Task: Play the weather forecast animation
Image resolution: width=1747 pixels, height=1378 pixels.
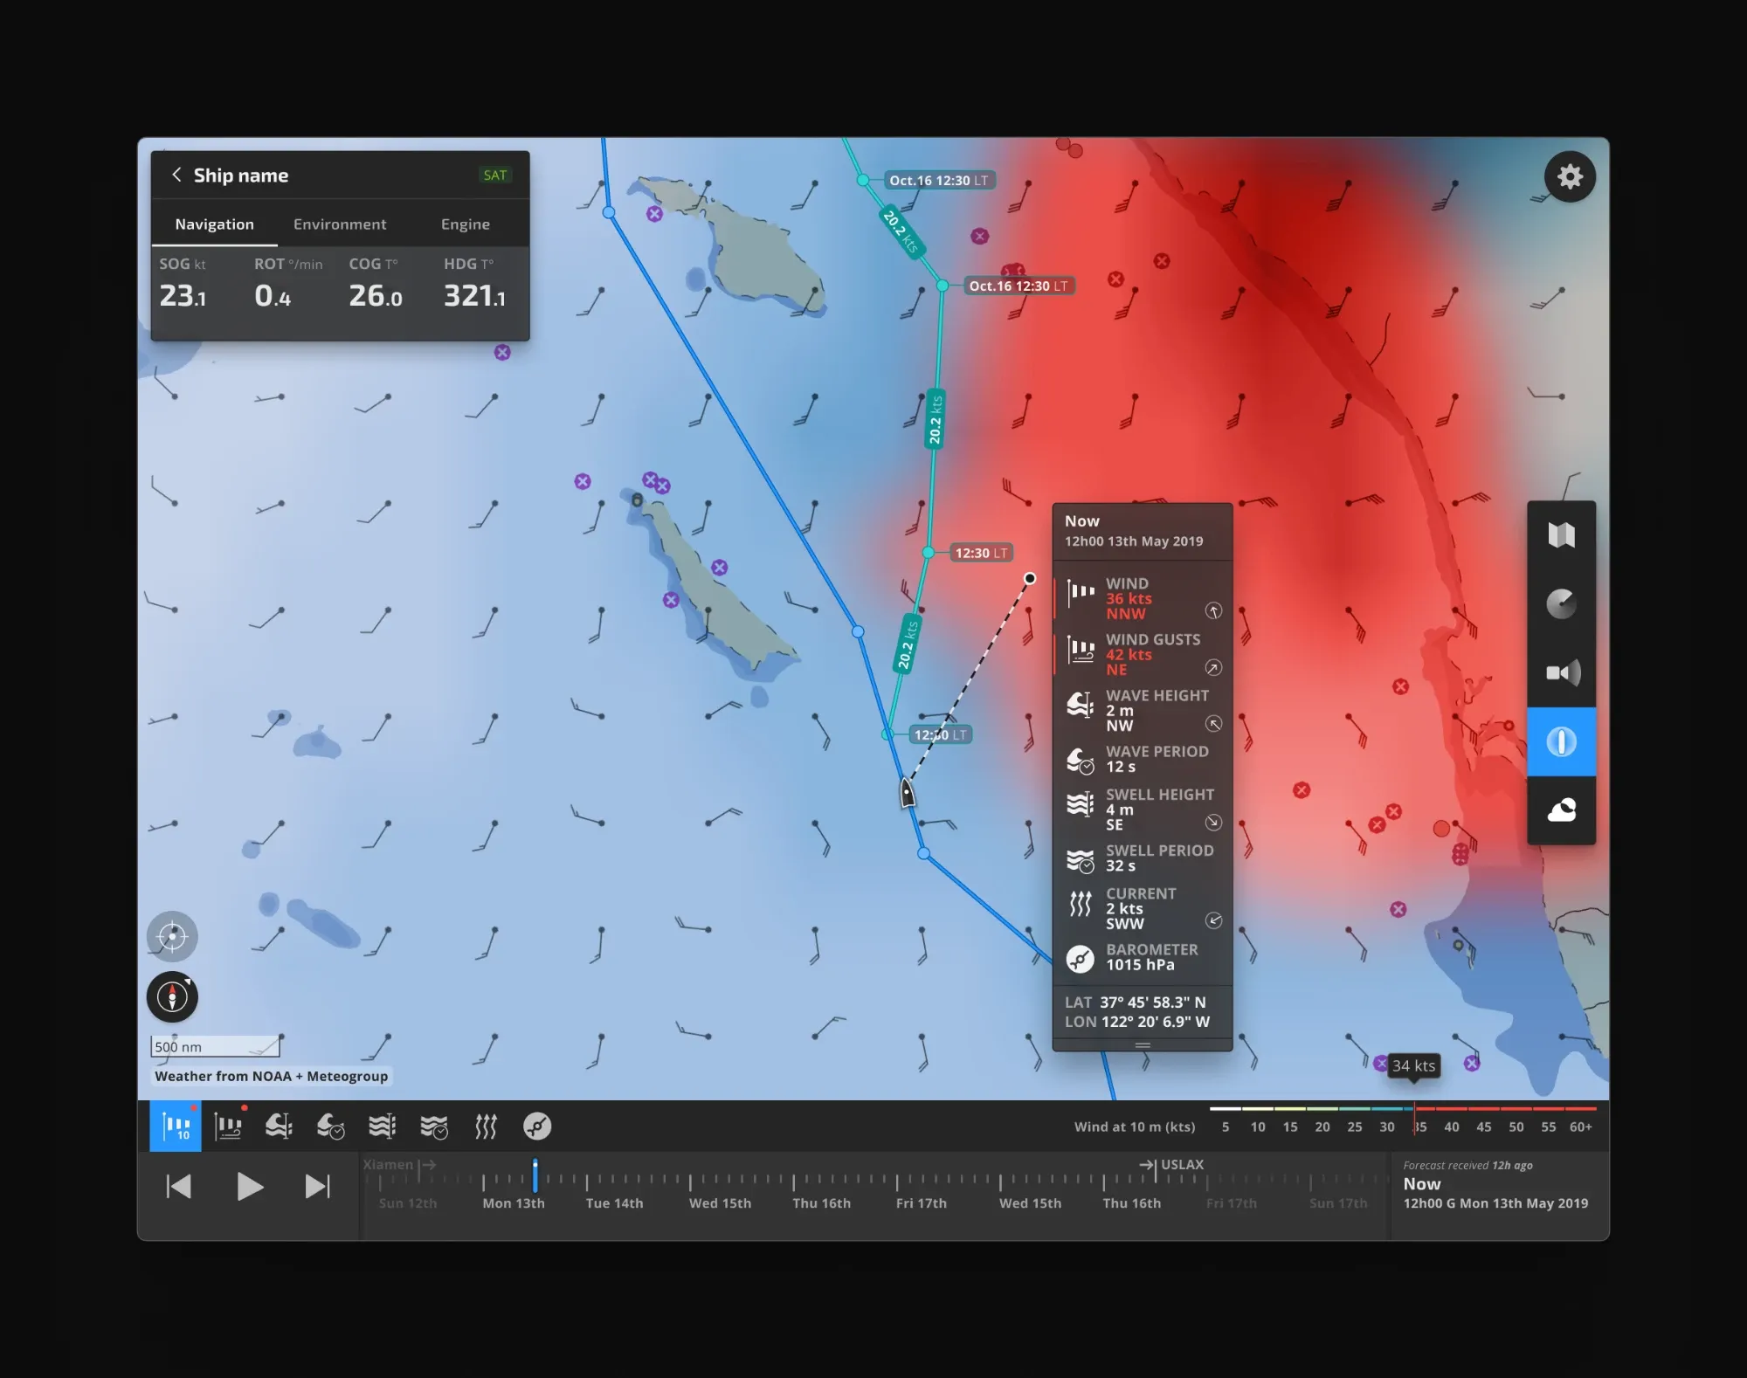Action: coord(250,1186)
